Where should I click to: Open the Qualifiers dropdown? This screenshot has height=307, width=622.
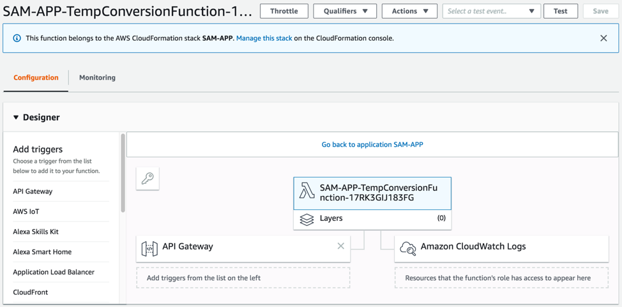pos(345,11)
